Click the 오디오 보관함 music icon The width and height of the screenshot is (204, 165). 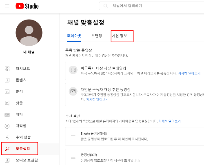click(x=7, y=160)
